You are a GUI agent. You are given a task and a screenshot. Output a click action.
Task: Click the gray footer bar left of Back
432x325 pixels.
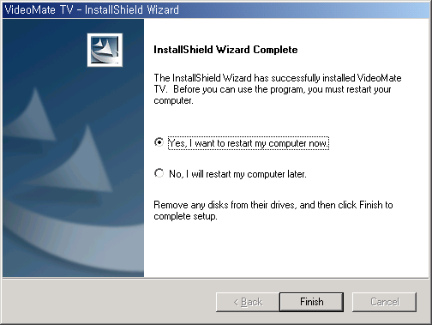109,302
